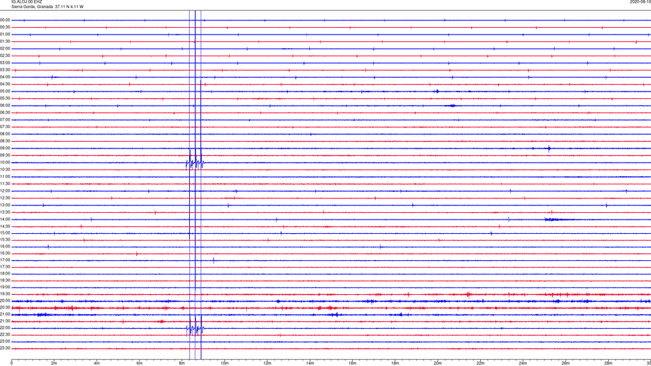The image size is (651, 366).
Task: Select the 19:30 time row label
Action: pyautogui.click(x=5, y=293)
